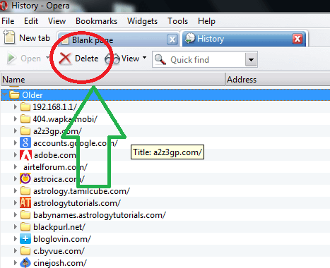Close the Blank page tab
330x268 pixels.
coord(172,39)
